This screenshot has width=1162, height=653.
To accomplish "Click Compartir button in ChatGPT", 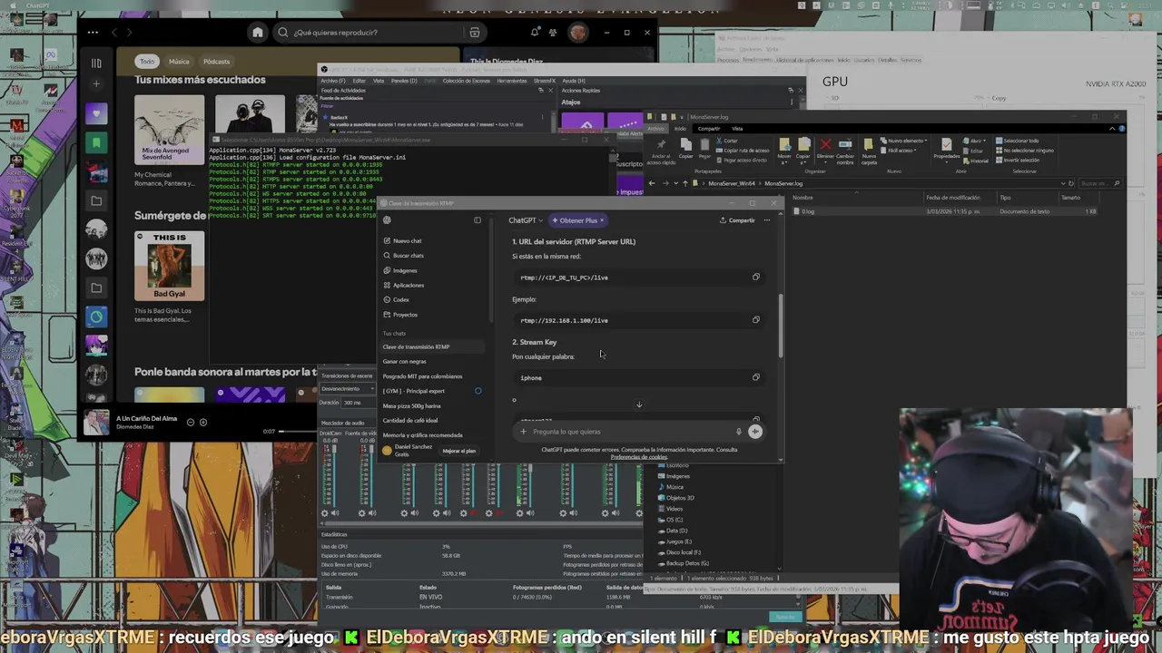I will [737, 220].
